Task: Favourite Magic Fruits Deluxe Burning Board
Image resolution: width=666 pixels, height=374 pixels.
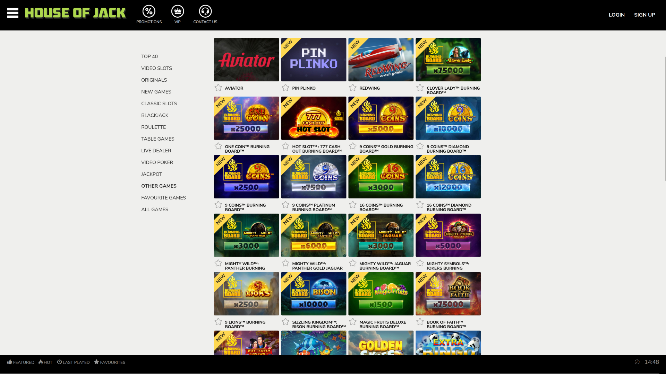Action: point(353,322)
